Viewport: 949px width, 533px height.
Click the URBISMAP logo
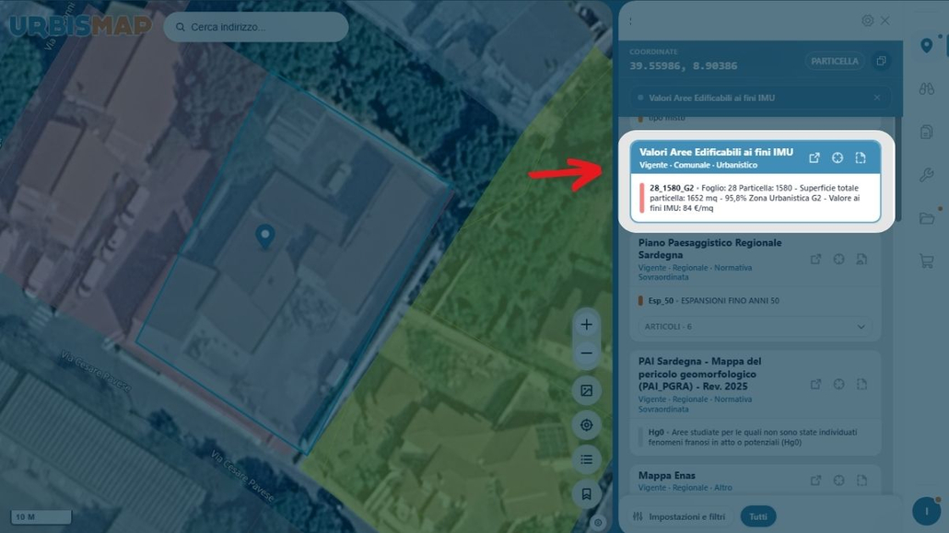[x=80, y=26]
